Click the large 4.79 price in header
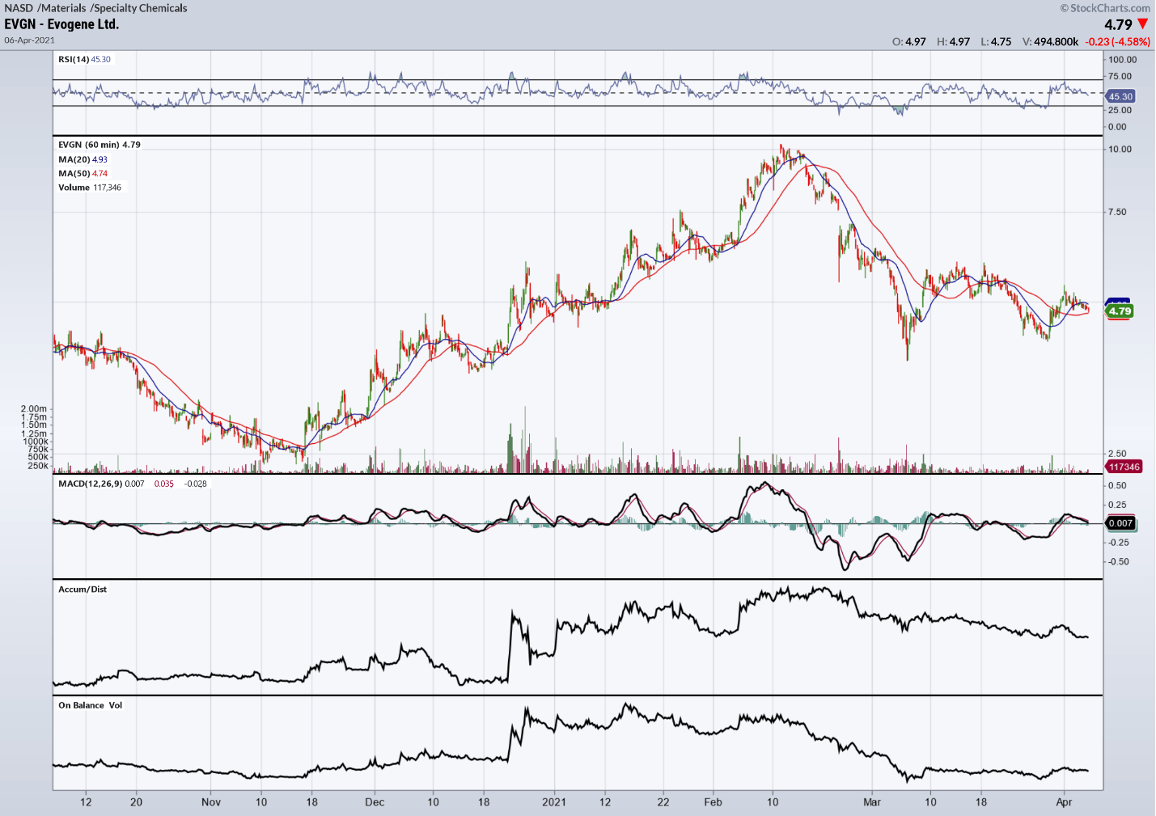The image size is (1156, 816). click(x=1118, y=25)
